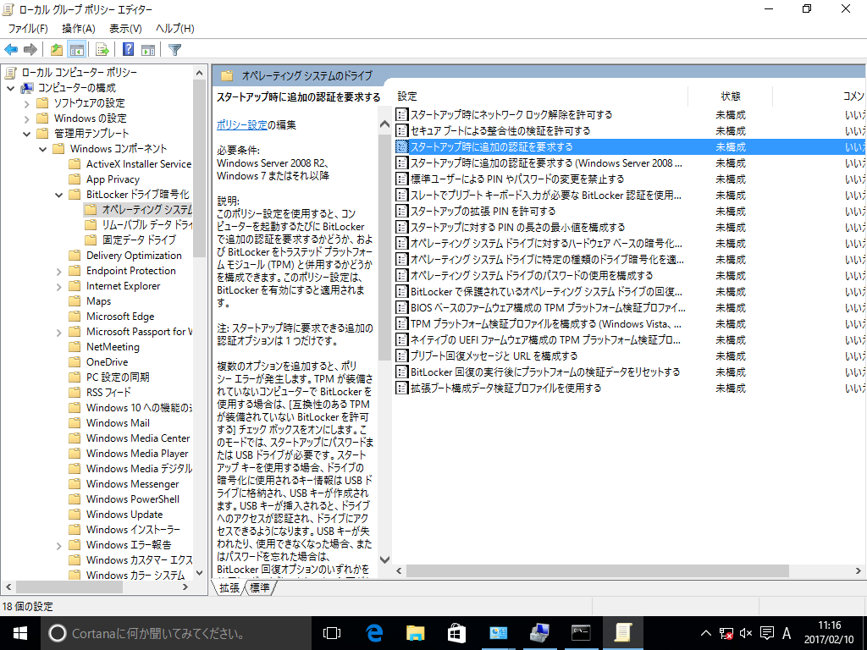Open the 表示(V) menu
Viewport: 867px width, 650px height.
[x=125, y=29]
